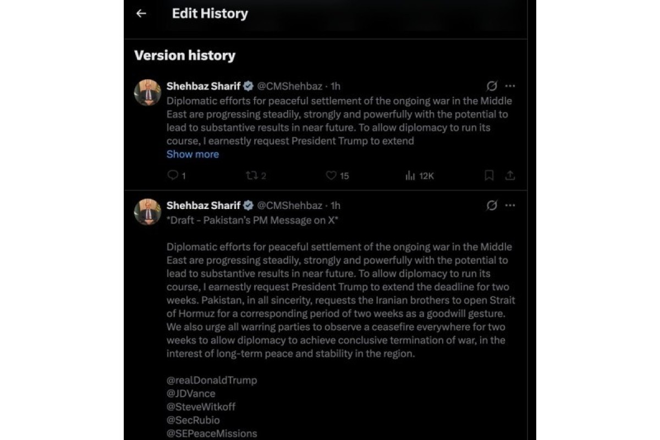The image size is (660, 440).
Task: Like the first version post
Action: pyautogui.click(x=337, y=175)
